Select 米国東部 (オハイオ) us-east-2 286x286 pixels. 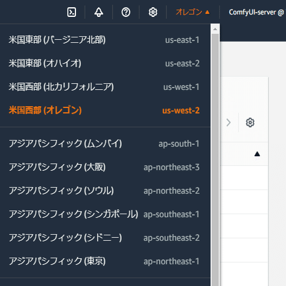[x=104, y=63]
